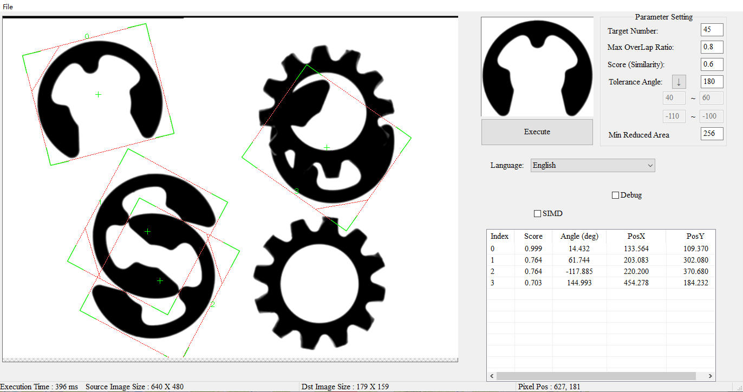Select result row with angle 61.744
This screenshot has width=743, height=392.
(601, 260)
